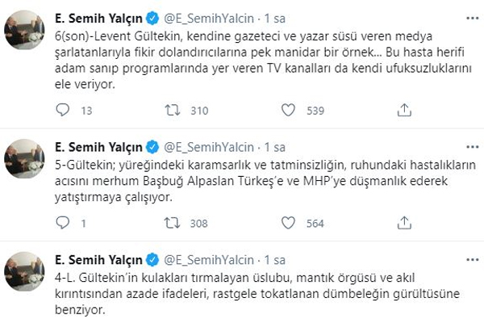This screenshot has height=319, width=484.
Task: Open the '1 sa' timestamp of third tweet
Action: [275, 260]
